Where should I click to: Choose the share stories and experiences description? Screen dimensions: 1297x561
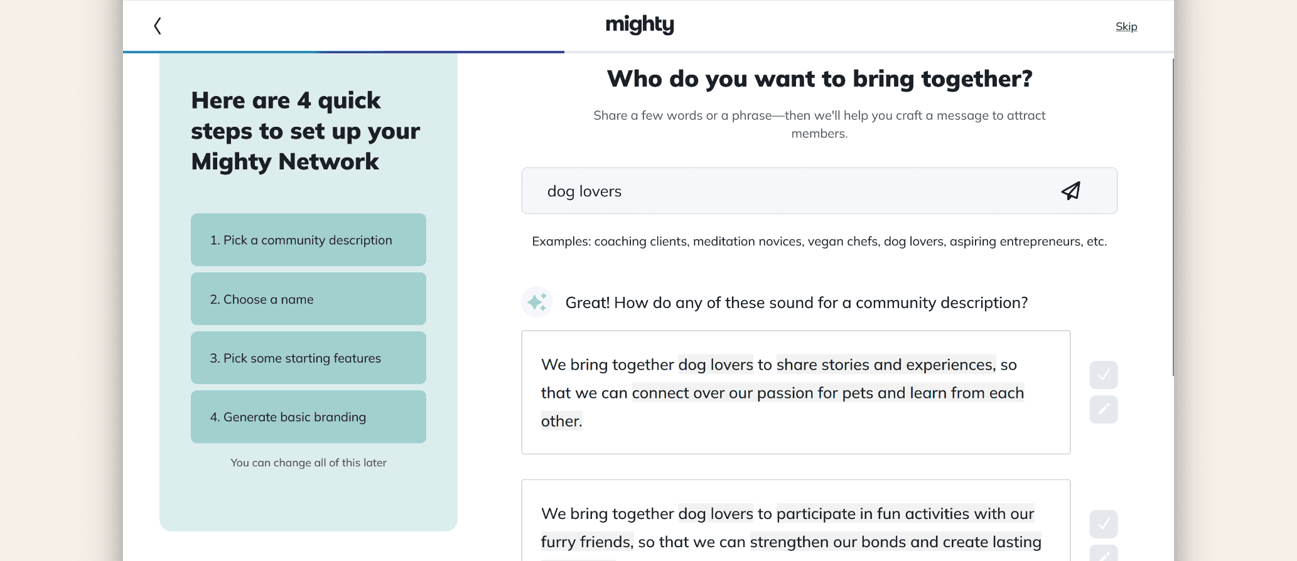[x=795, y=392]
